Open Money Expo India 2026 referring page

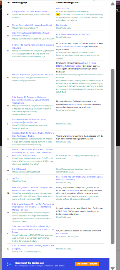click(x=32, y=25)
